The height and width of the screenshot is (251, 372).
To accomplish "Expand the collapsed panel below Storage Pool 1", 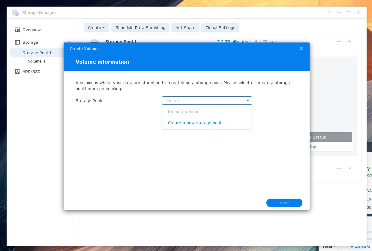I will point(349,168).
